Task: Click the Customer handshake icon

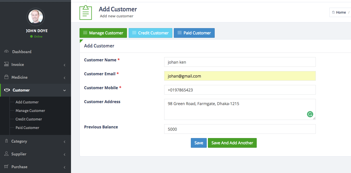Action: pyautogui.click(x=6, y=90)
